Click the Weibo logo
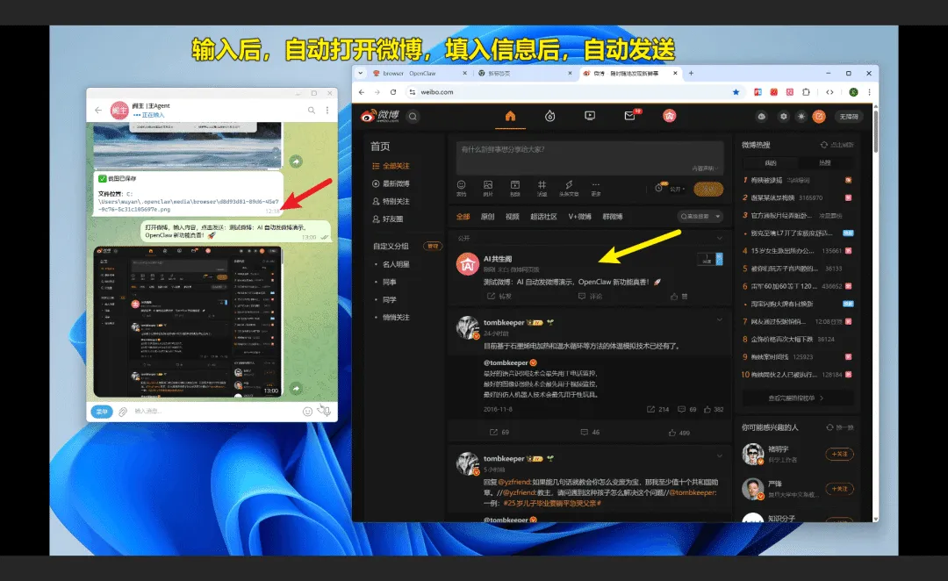Viewport: 948px width, 581px height. pyautogui.click(x=380, y=116)
